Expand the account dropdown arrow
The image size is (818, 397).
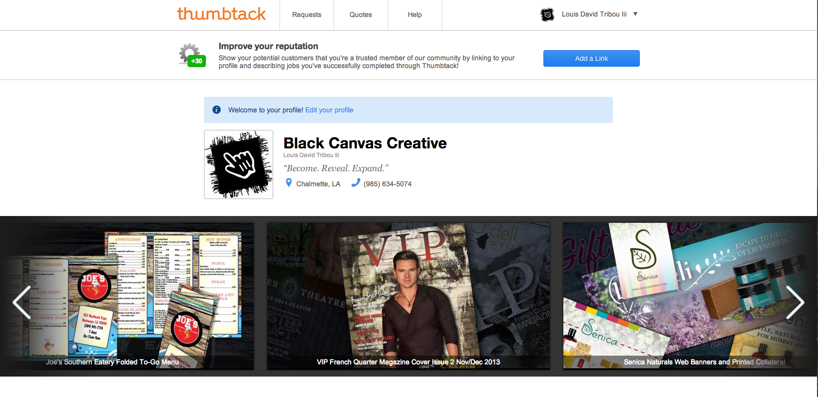[x=635, y=14]
